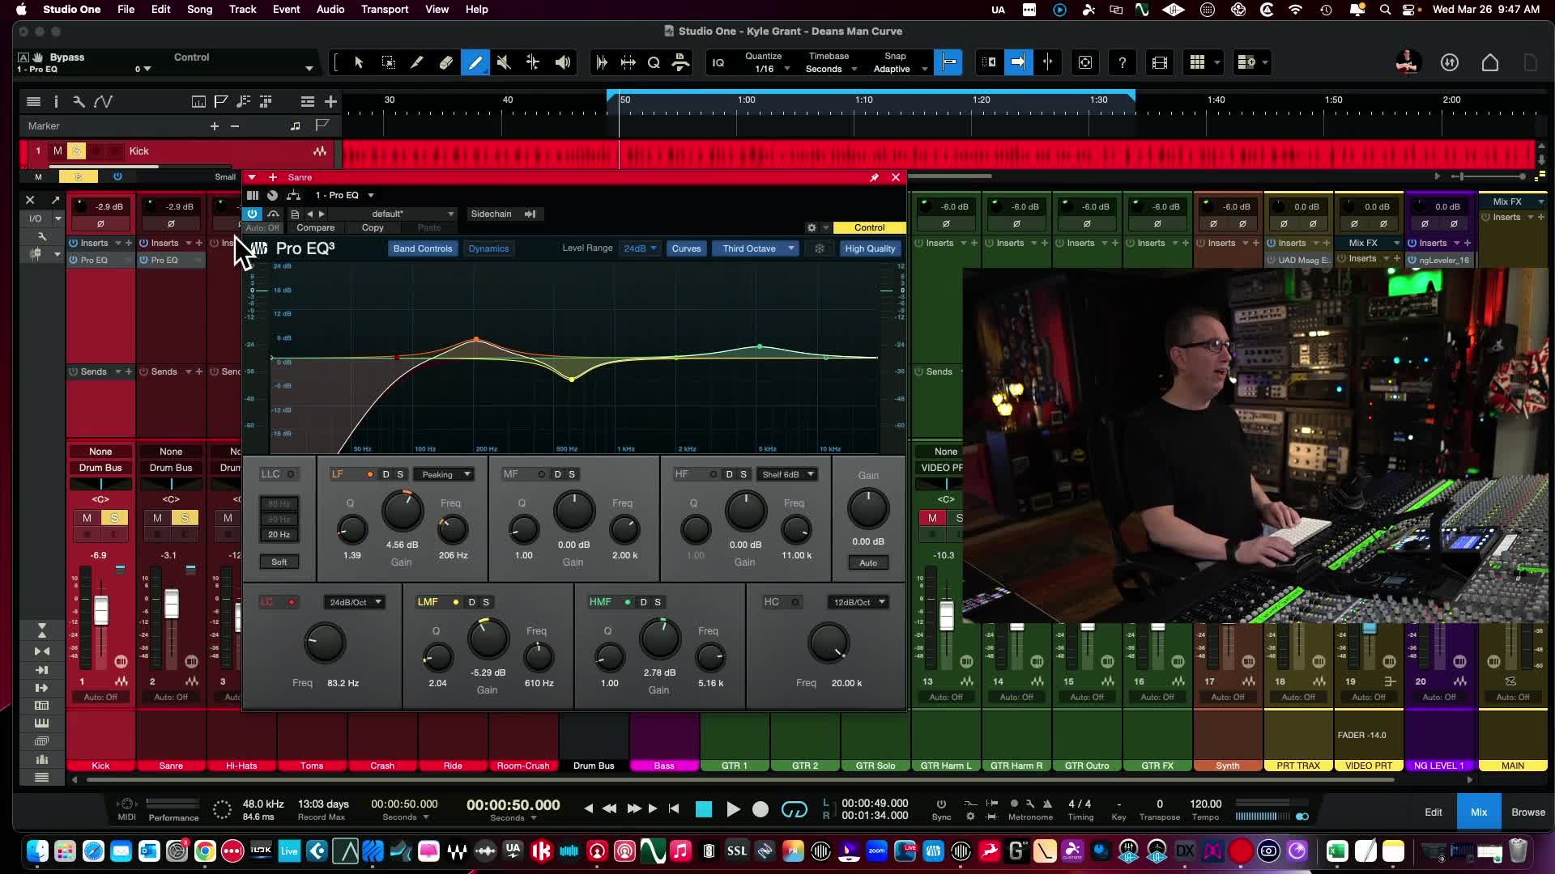Open the Transport menu
The width and height of the screenshot is (1555, 874).
(x=385, y=9)
